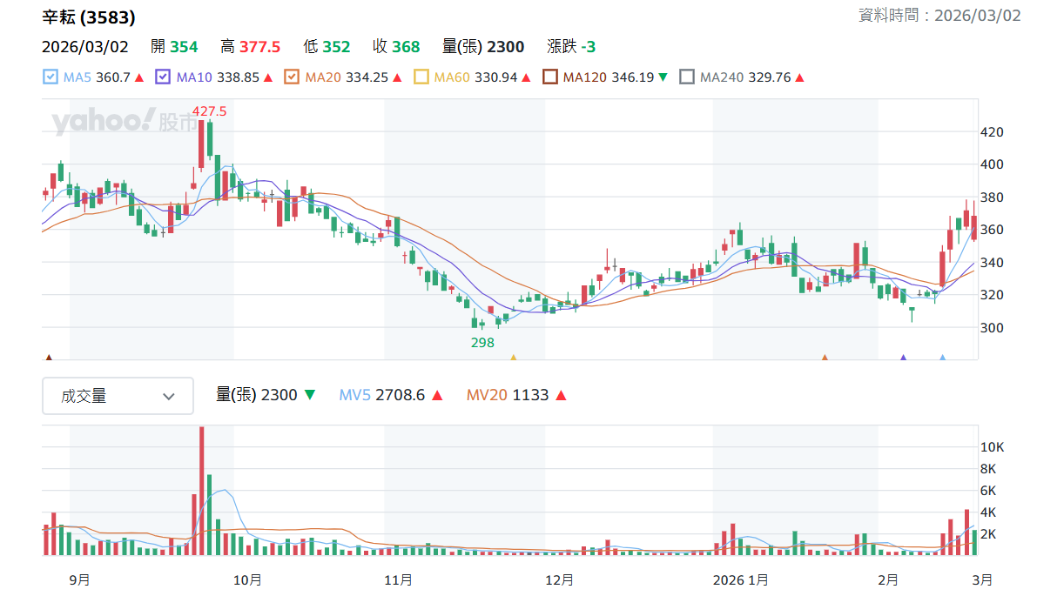Image resolution: width=1037 pixels, height=596 pixels.
Task: Click the orange triangle marker in late January
Action: [x=825, y=358]
